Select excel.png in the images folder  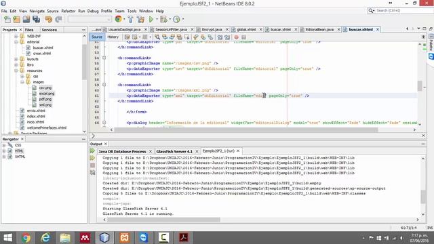click(47, 94)
